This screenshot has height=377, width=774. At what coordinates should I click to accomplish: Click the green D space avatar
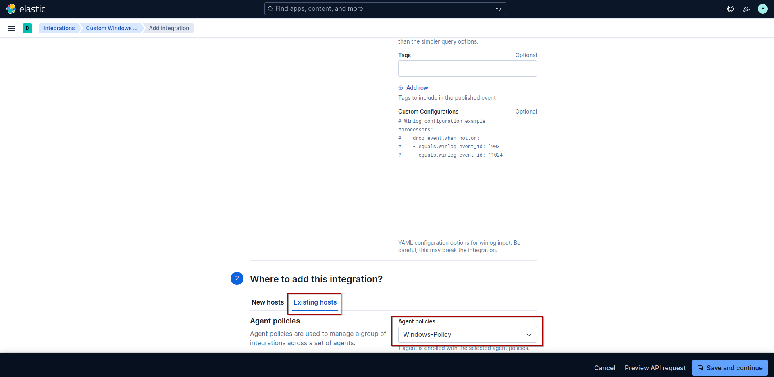click(x=27, y=28)
